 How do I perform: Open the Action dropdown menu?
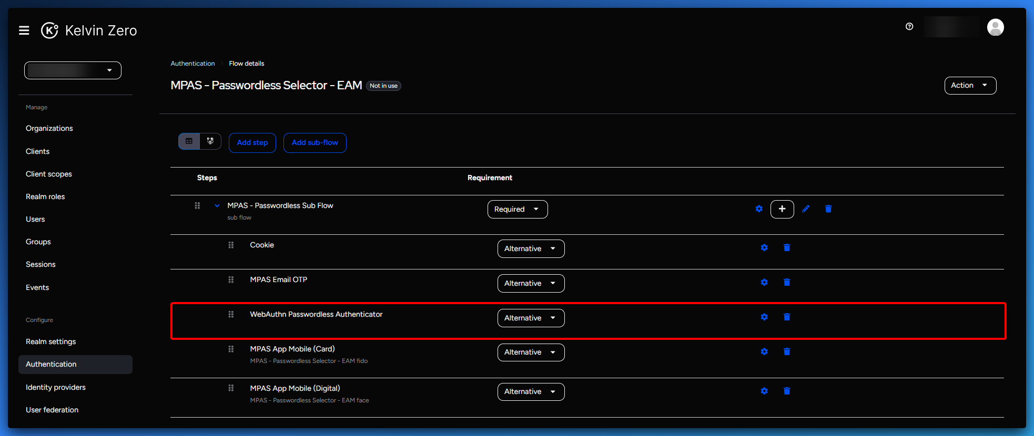click(x=970, y=86)
